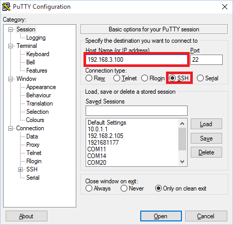This screenshot has width=233, height=225.
Task: Select 192.168.2.105 saved session
Action: (x=106, y=136)
